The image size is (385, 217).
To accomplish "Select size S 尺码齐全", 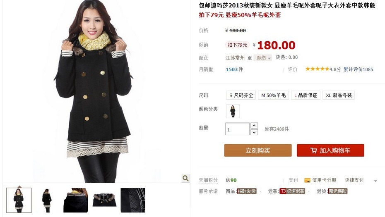I will 241,95.
